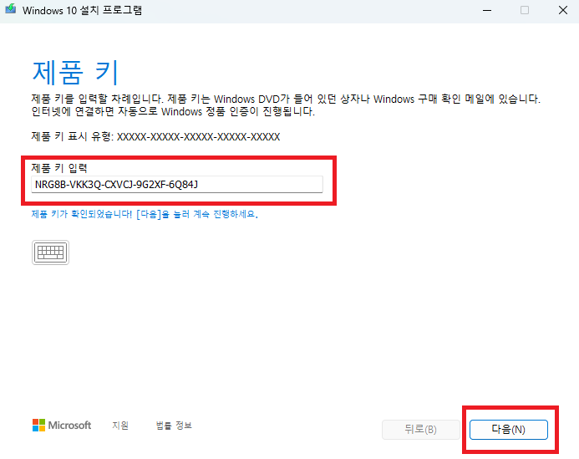Click the 제품 키 입력 field label
This screenshot has height=459, width=579.
point(59,168)
